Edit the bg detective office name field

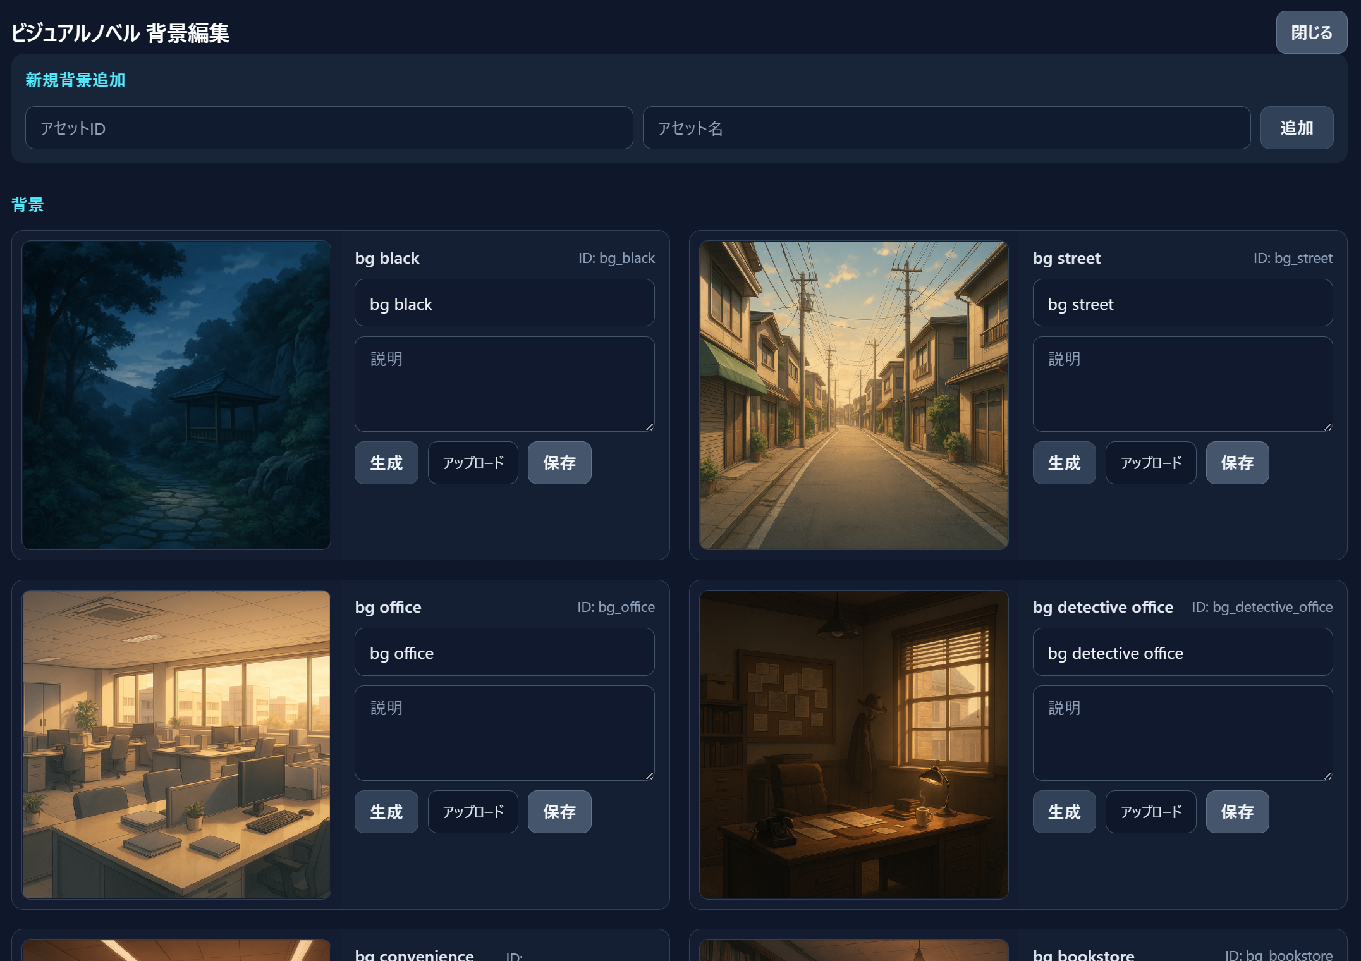(1183, 652)
